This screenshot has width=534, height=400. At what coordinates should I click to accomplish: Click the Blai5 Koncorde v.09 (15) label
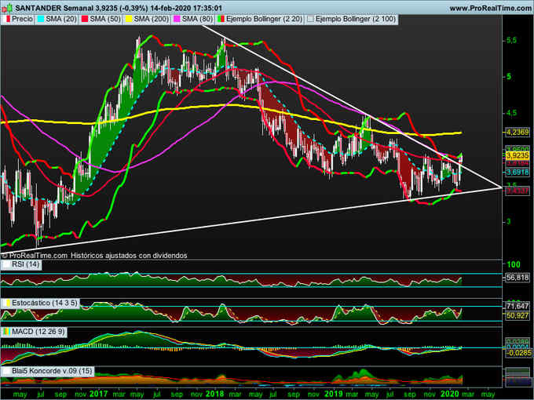(x=48, y=371)
